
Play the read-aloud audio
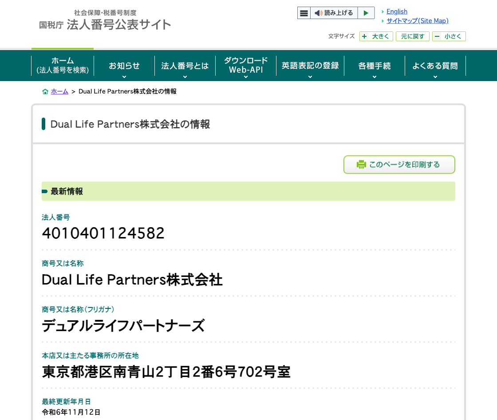click(x=366, y=13)
